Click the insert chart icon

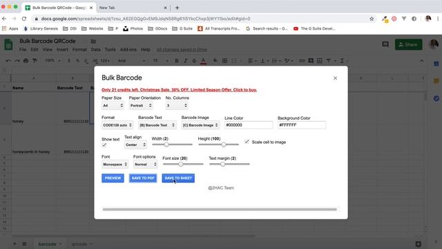pyautogui.click(x=319, y=61)
